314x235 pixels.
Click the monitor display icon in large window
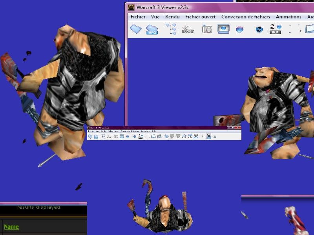point(223,29)
